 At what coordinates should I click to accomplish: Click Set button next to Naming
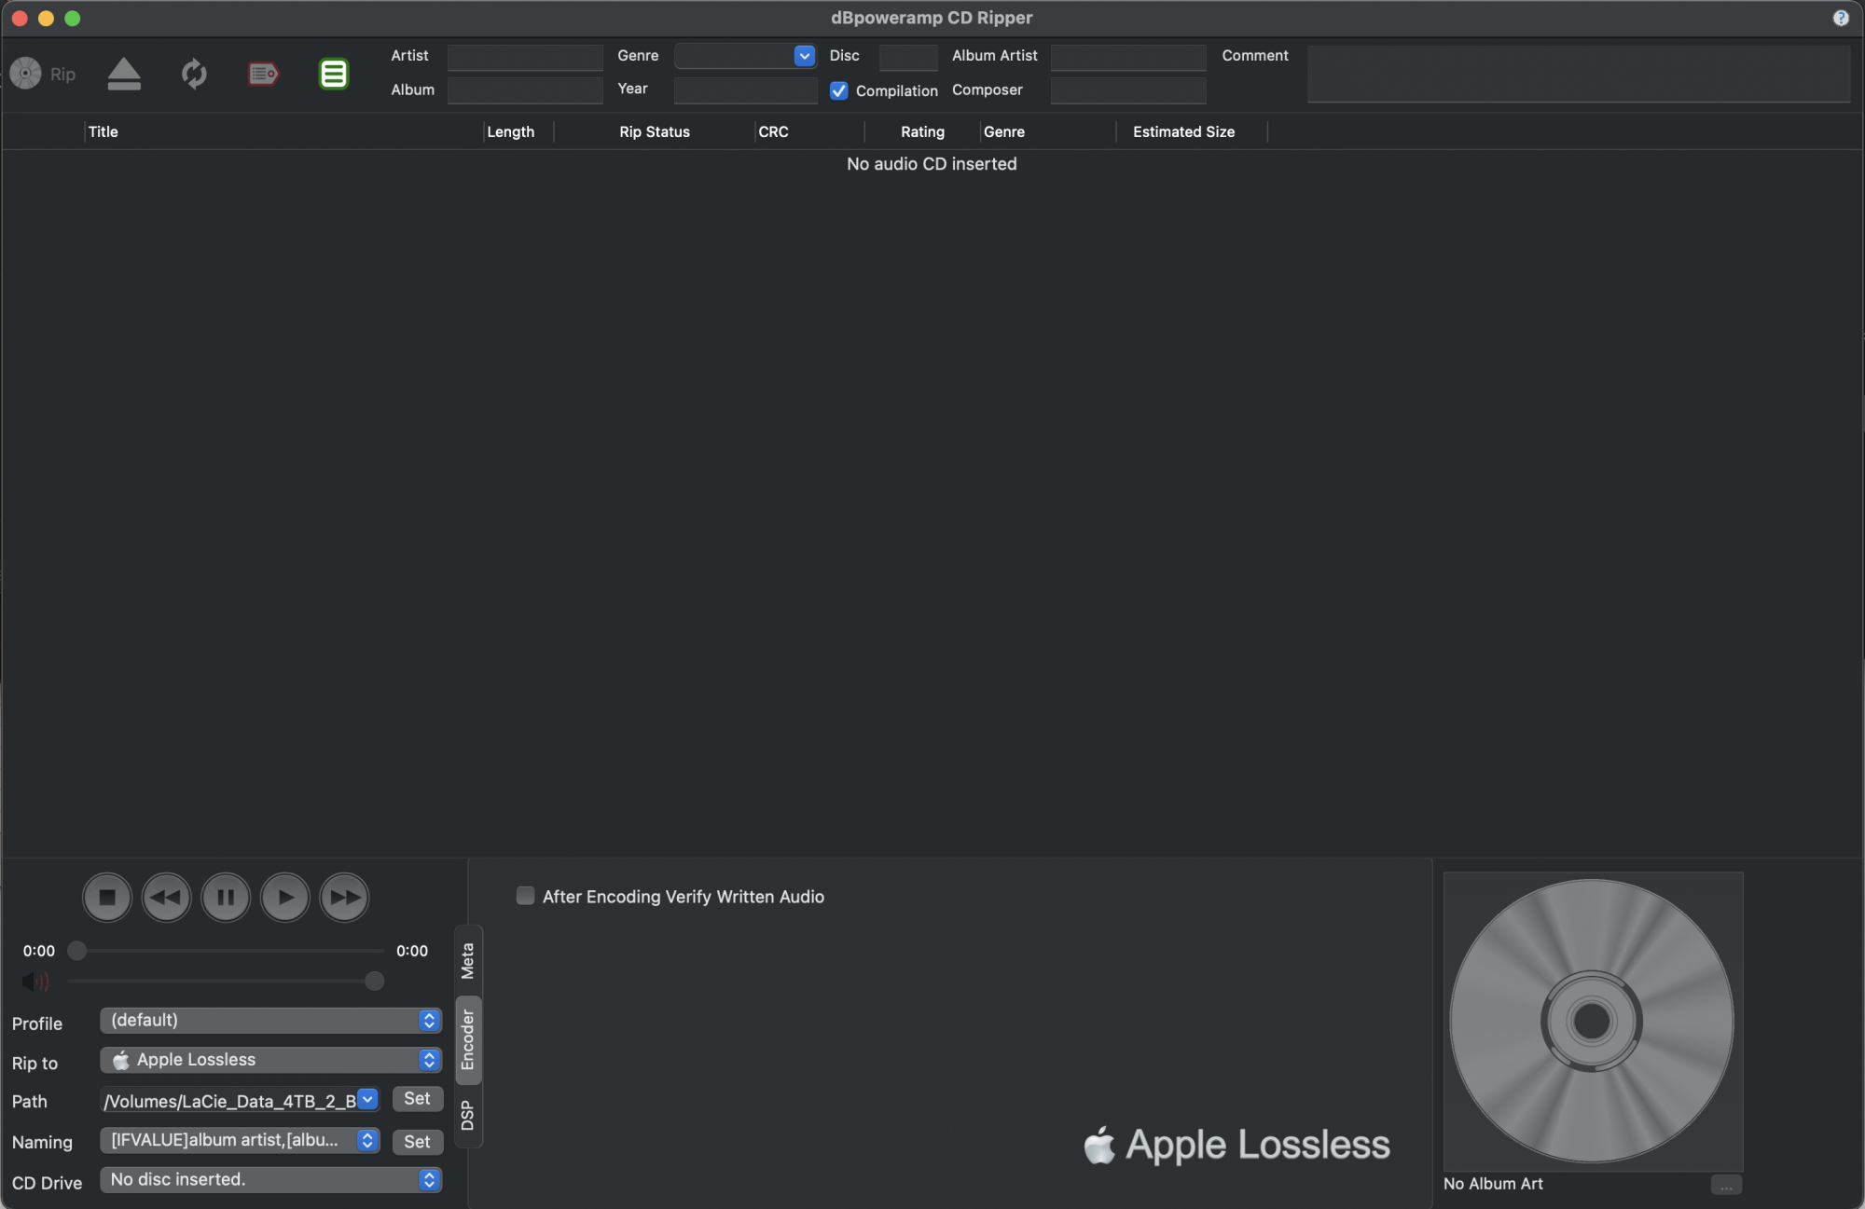point(417,1142)
